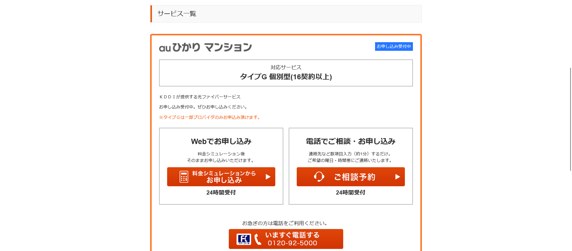This screenshot has width=572, height=251.
Task: Click the arrow on ご相談予約 button
Action: point(398,177)
